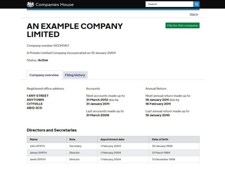
Task: Click the Status: Active text
Action: point(37,60)
